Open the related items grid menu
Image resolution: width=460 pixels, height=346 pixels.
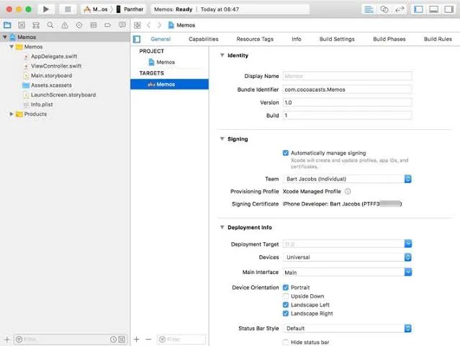[x=137, y=25]
